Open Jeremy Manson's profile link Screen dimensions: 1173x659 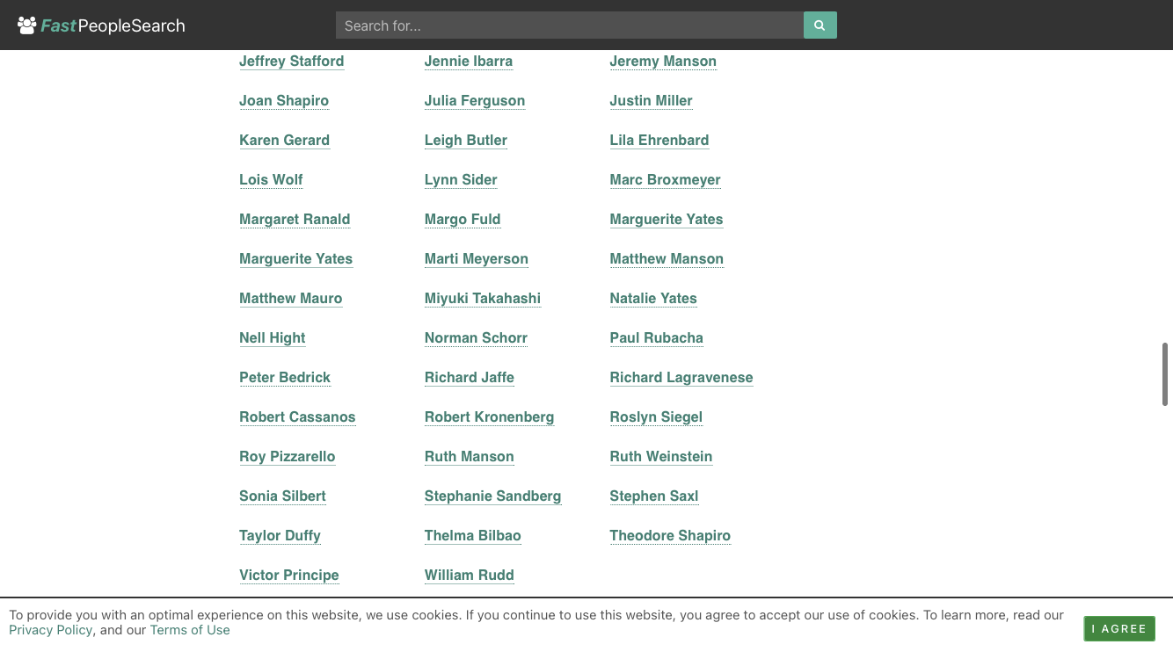pos(663,61)
